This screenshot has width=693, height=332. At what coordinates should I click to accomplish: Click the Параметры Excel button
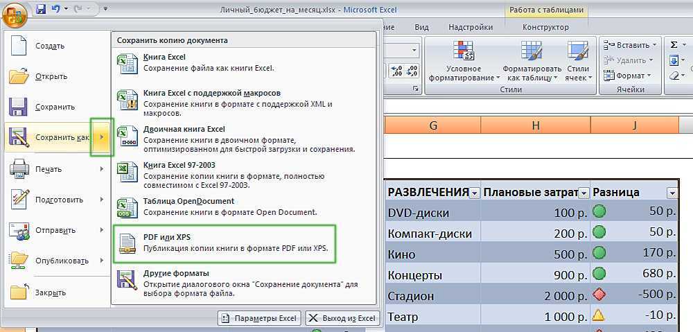pyautogui.click(x=259, y=318)
